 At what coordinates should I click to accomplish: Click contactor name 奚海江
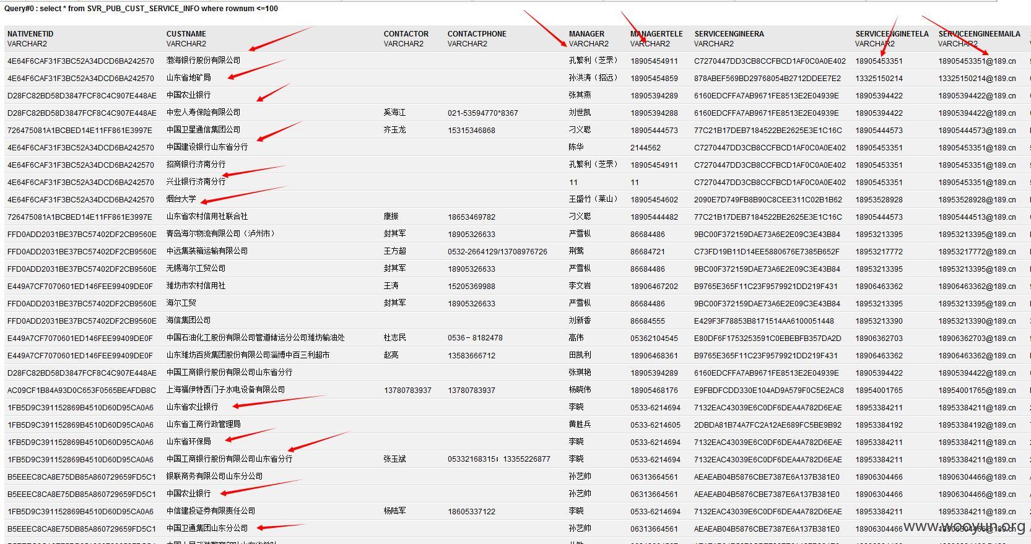tap(394, 112)
